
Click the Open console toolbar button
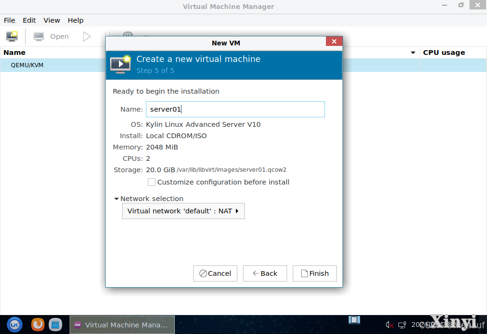point(51,36)
